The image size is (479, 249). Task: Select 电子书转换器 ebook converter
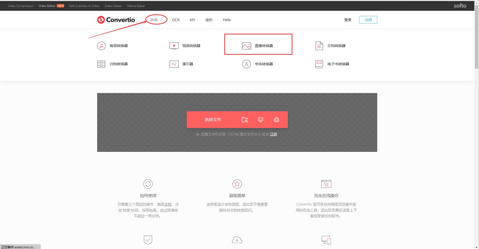point(338,64)
